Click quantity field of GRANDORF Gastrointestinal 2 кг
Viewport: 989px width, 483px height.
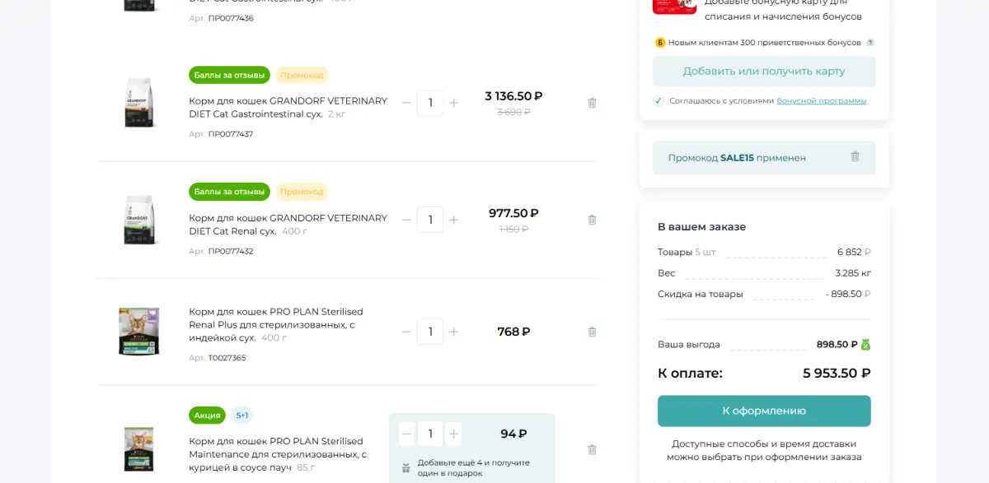[x=430, y=103]
